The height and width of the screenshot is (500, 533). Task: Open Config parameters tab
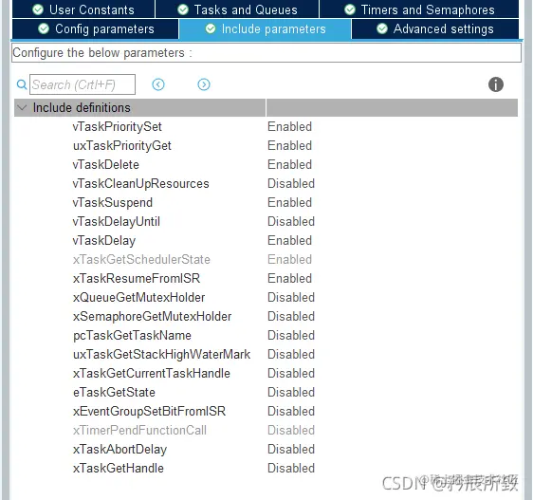95,28
